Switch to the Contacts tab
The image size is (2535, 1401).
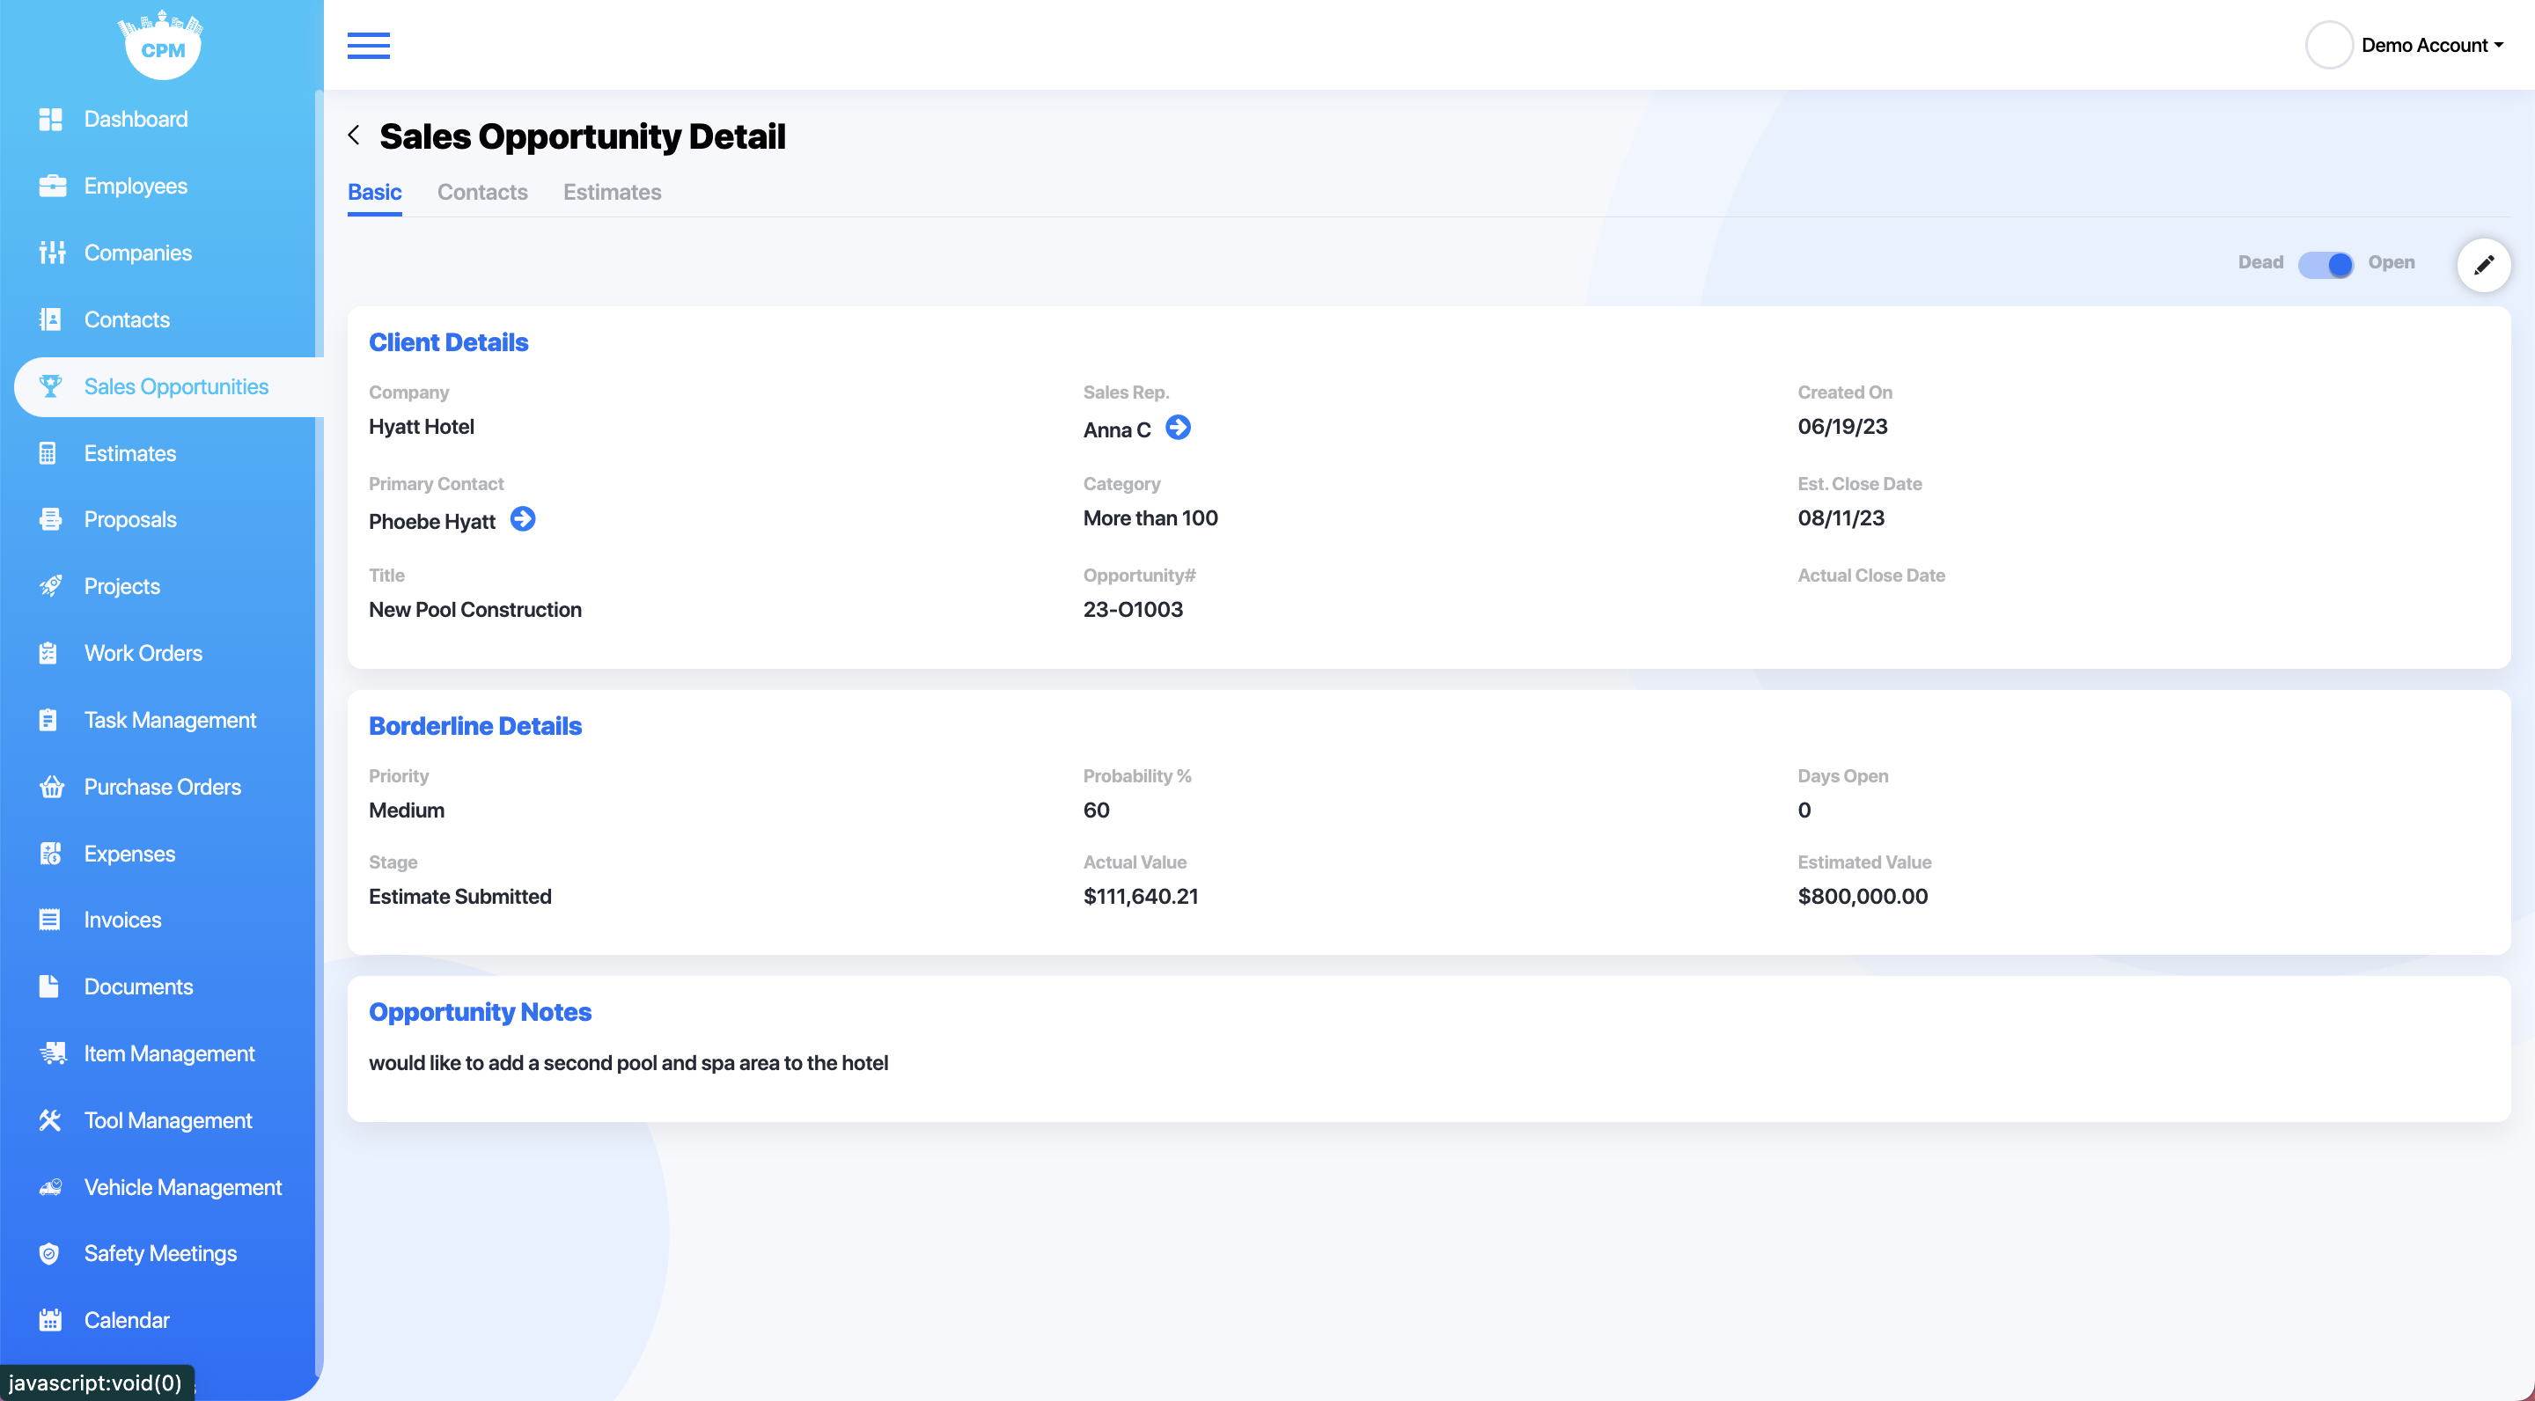482,192
